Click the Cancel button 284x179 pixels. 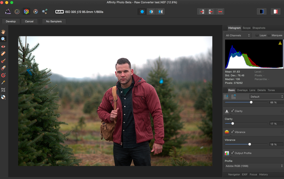point(29,21)
